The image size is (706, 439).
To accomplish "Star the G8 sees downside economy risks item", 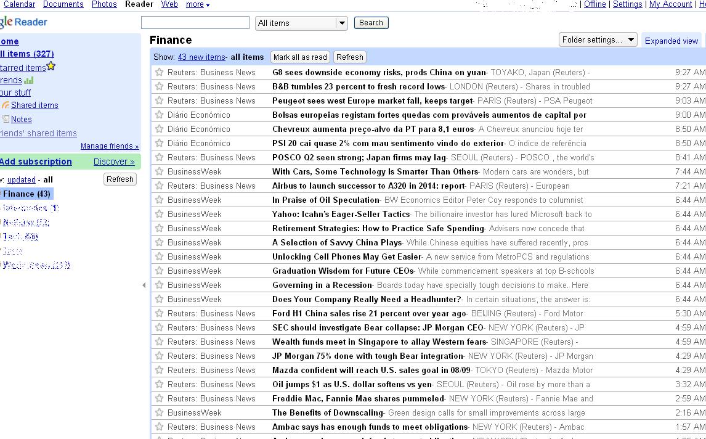I will click(159, 72).
